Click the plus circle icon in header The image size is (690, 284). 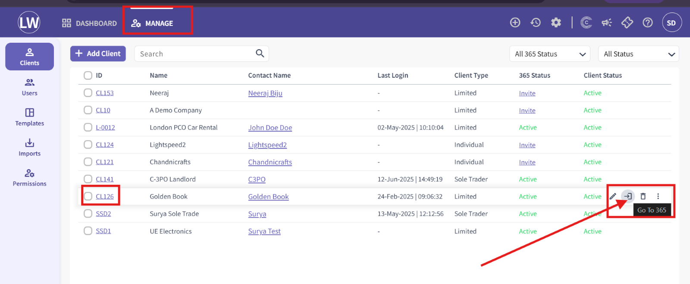point(515,22)
